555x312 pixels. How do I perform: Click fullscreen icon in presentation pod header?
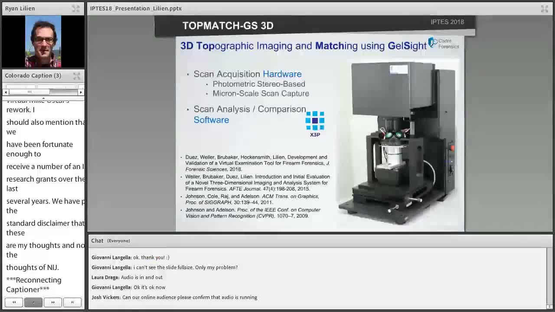click(544, 9)
